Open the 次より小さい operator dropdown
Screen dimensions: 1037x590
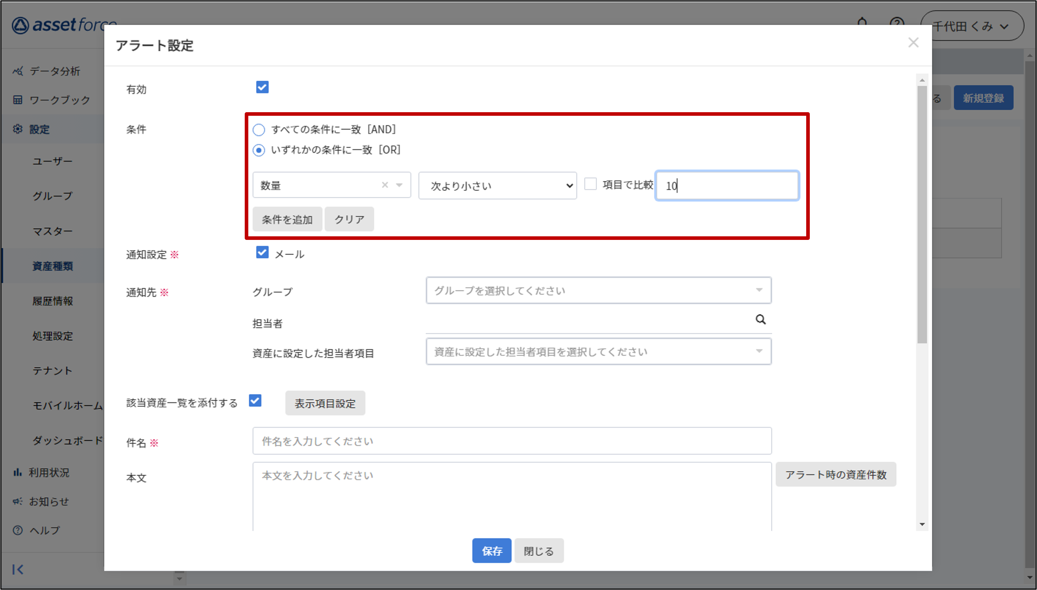497,185
